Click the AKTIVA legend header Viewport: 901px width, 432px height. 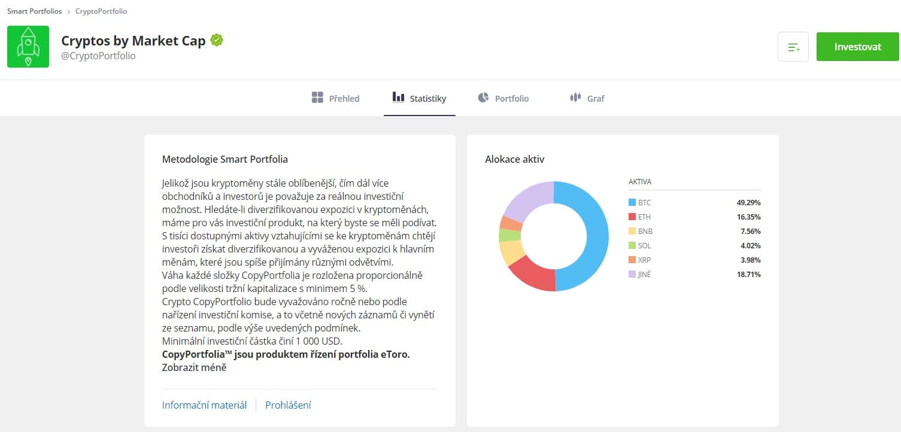coord(640,181)
